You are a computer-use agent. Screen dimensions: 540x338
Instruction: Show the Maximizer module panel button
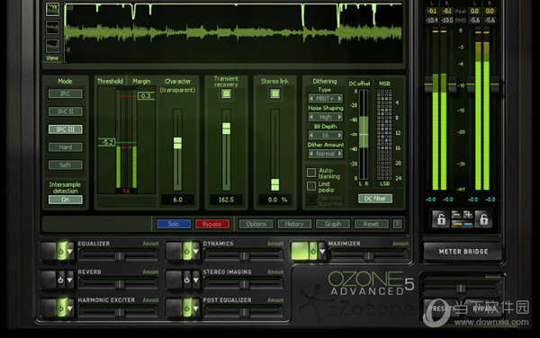pos(300,251)
